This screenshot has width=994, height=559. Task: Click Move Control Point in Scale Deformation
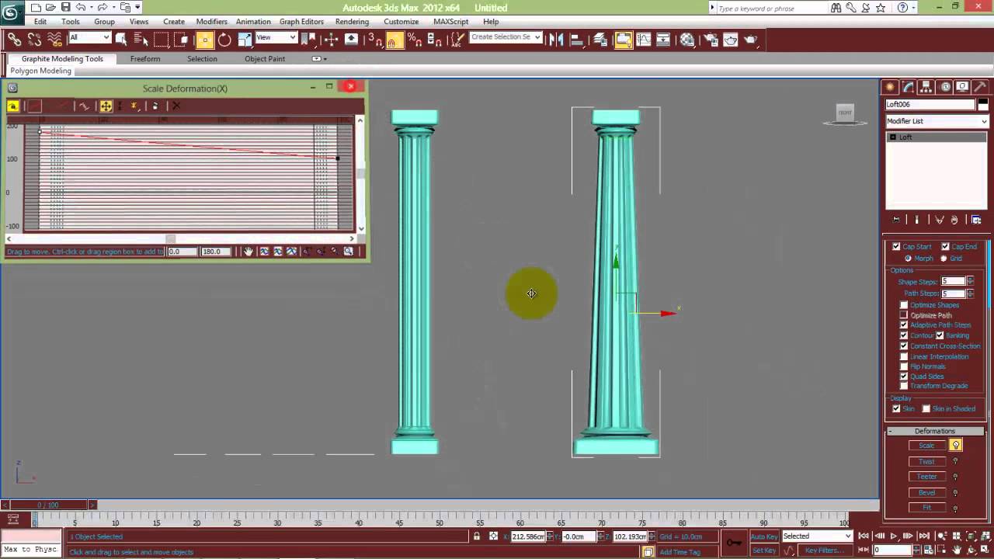point(106,106)
